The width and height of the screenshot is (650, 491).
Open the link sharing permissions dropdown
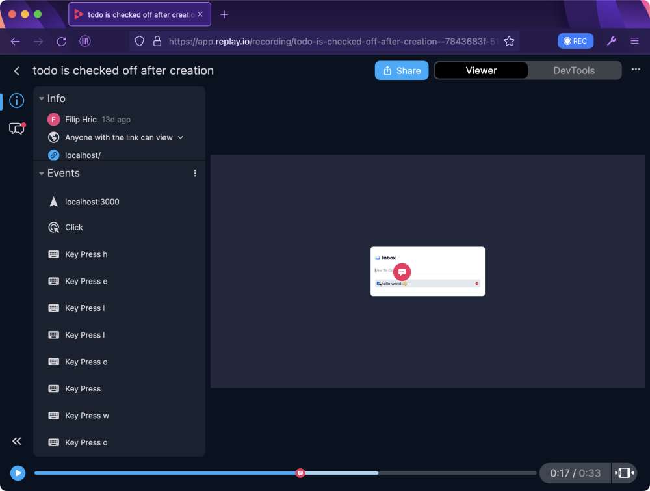click(x=181, y=138)
